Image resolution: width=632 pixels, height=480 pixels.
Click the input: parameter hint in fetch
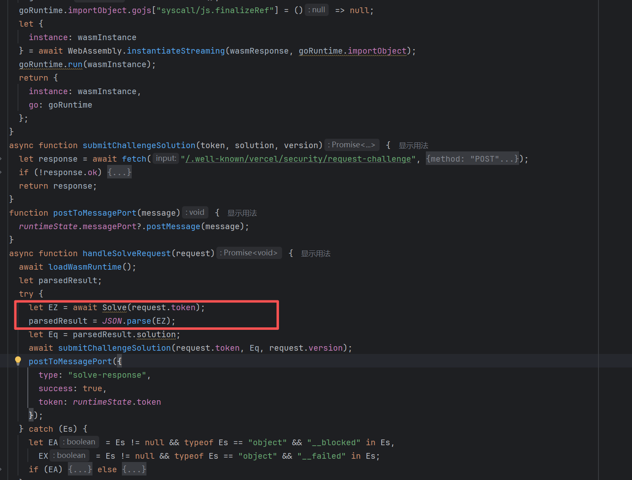tap(166, 158)
